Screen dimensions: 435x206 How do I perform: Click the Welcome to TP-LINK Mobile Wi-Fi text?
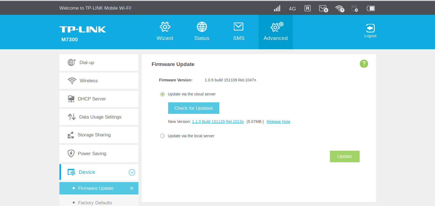pyautogui.click(x=95, y=8)
